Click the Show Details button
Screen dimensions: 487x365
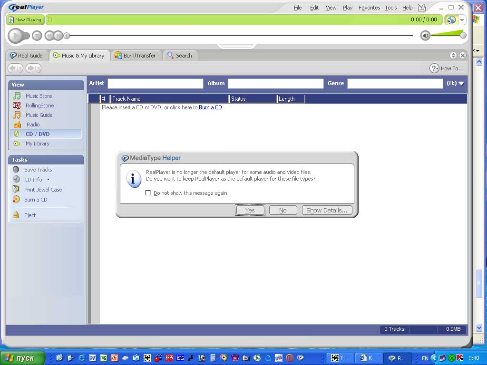click(327, 210)
